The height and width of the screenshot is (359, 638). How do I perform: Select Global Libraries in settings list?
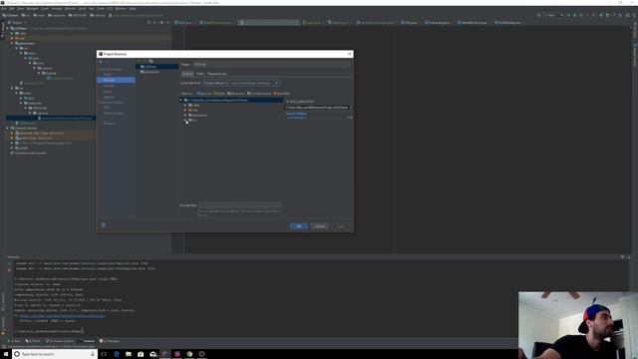(114, 113)
